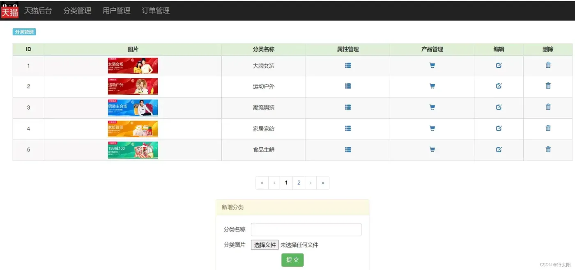Open the 家纺百货 banner thumbnail
Screen dimensions: 575x270
point(133,129)
